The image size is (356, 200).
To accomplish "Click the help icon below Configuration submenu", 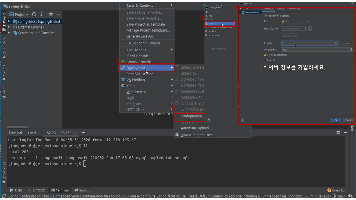I will [x=209, y=120].
